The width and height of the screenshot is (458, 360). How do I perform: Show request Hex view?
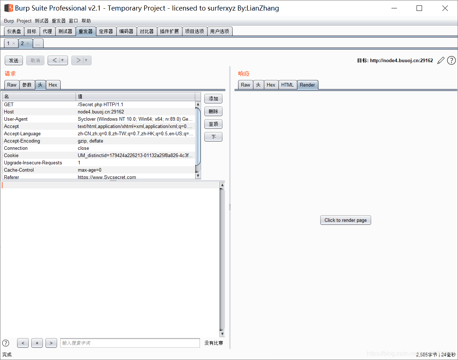pyautogui.click(x=53, y=85)
